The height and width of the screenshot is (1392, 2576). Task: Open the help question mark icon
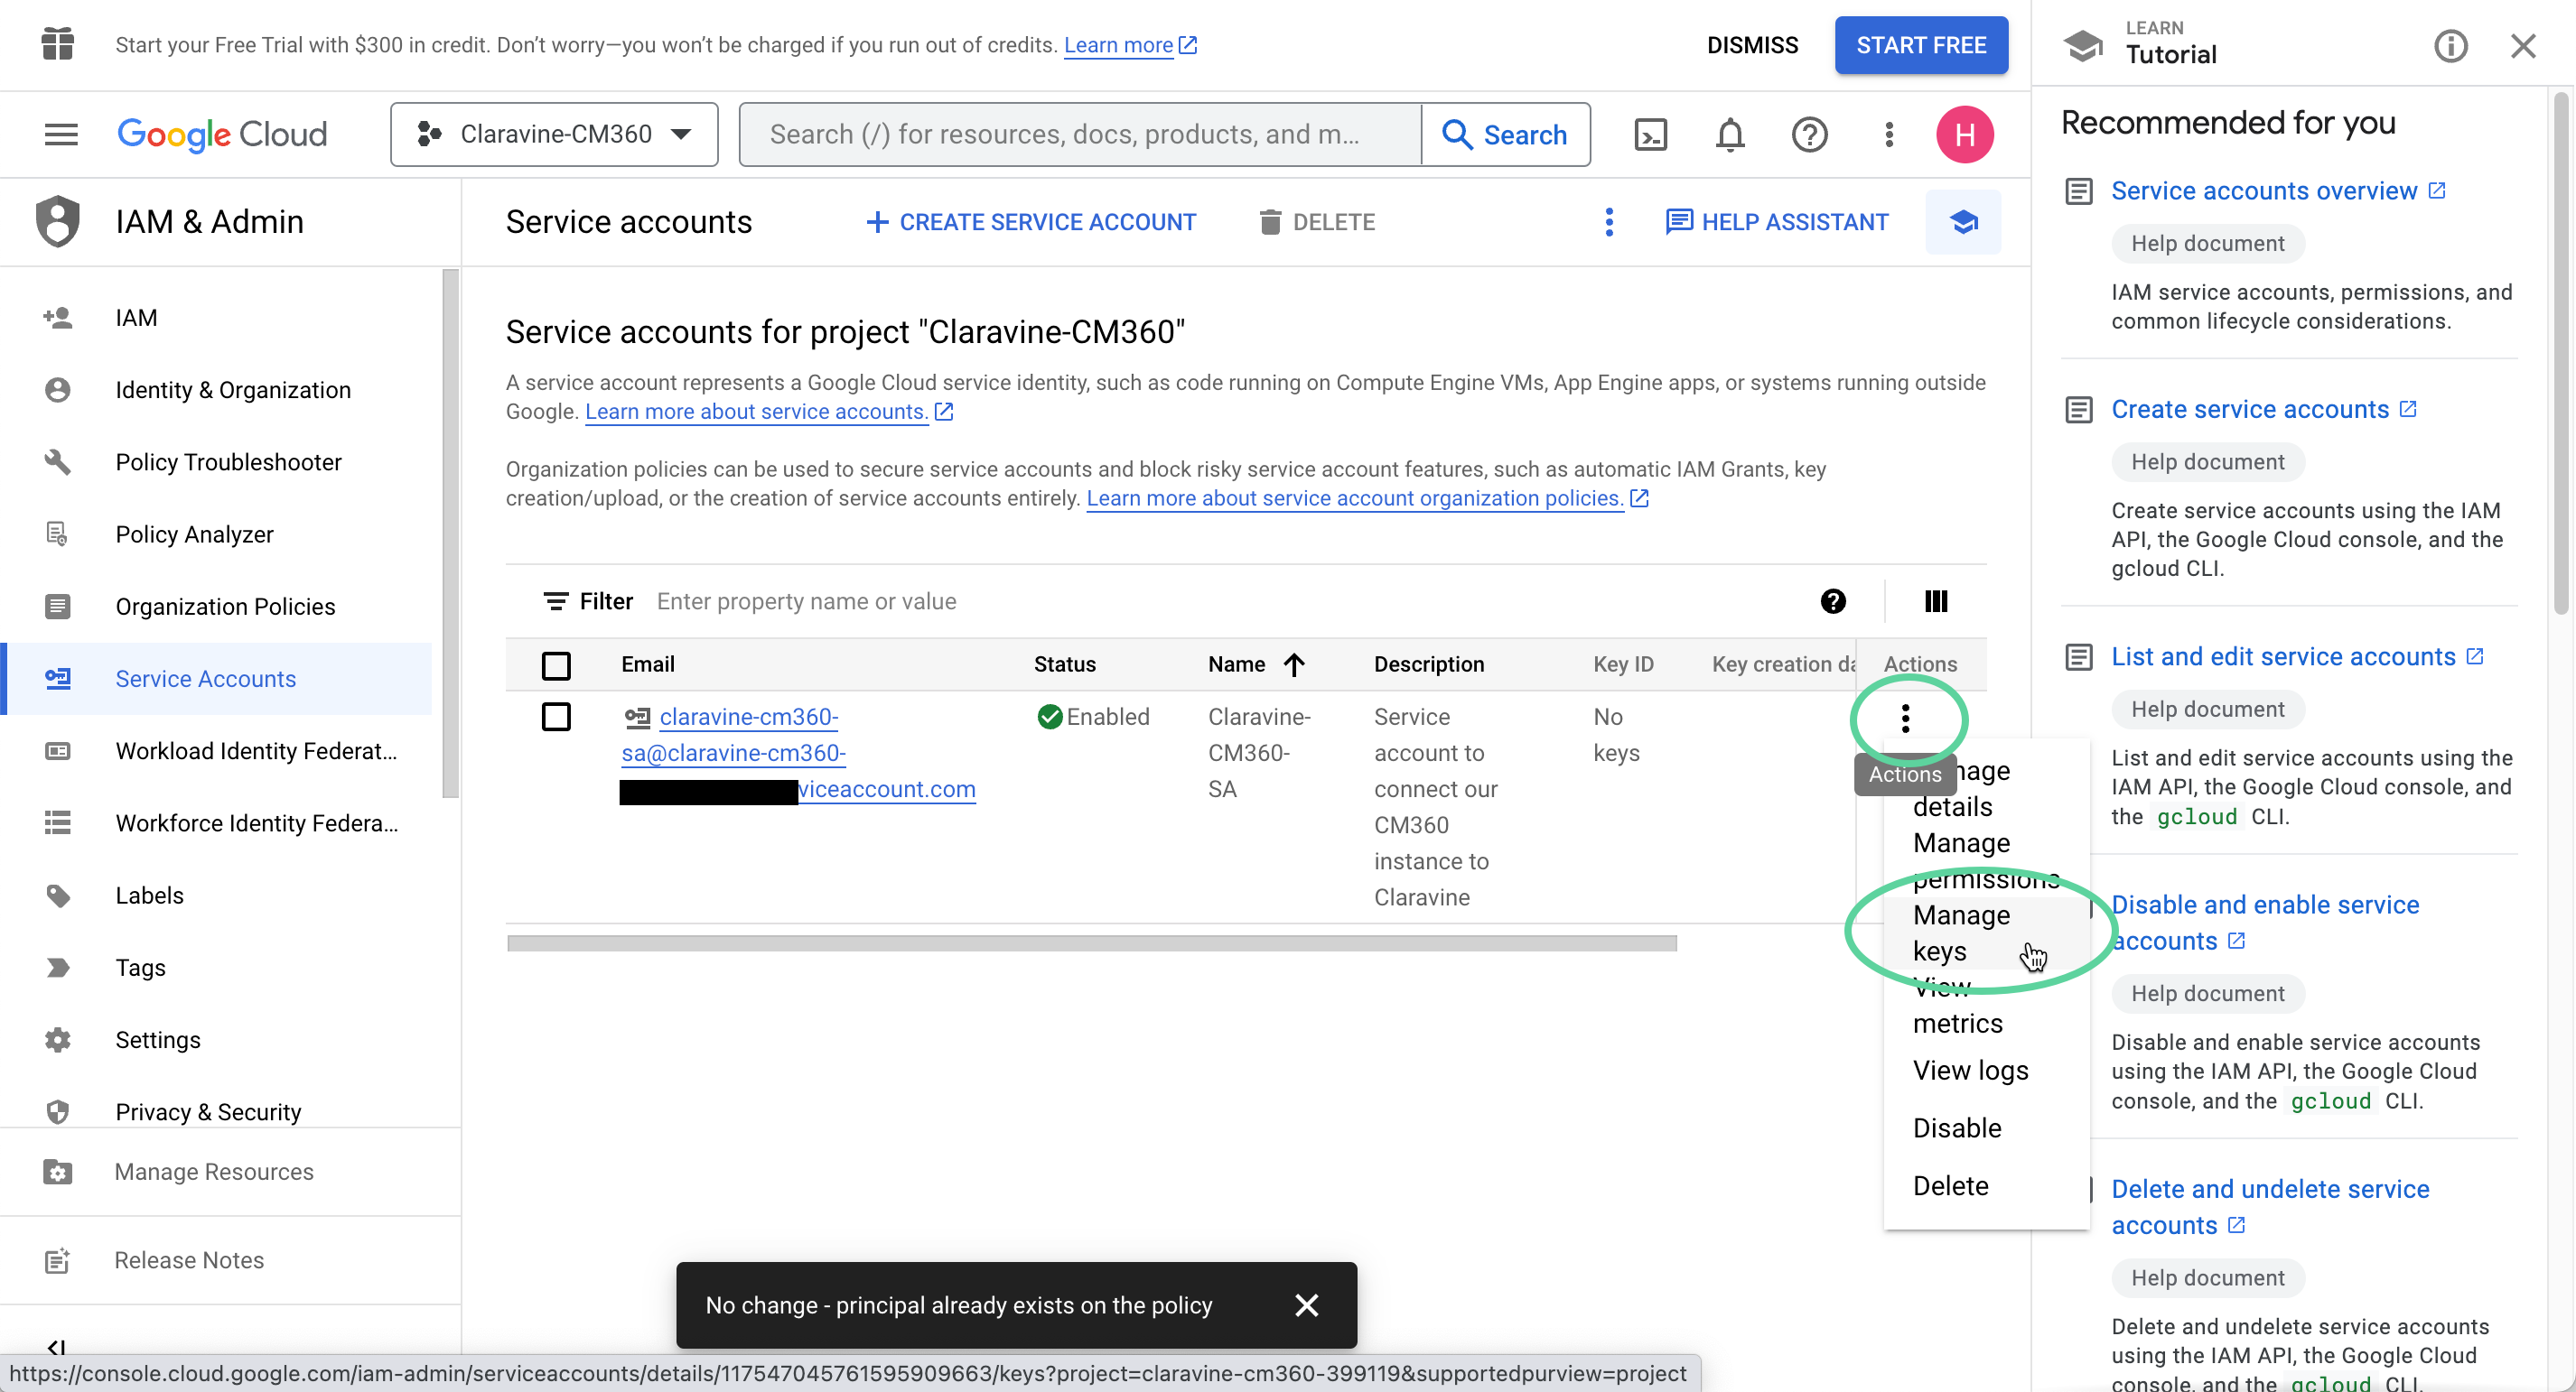[x=1808, y=134]
